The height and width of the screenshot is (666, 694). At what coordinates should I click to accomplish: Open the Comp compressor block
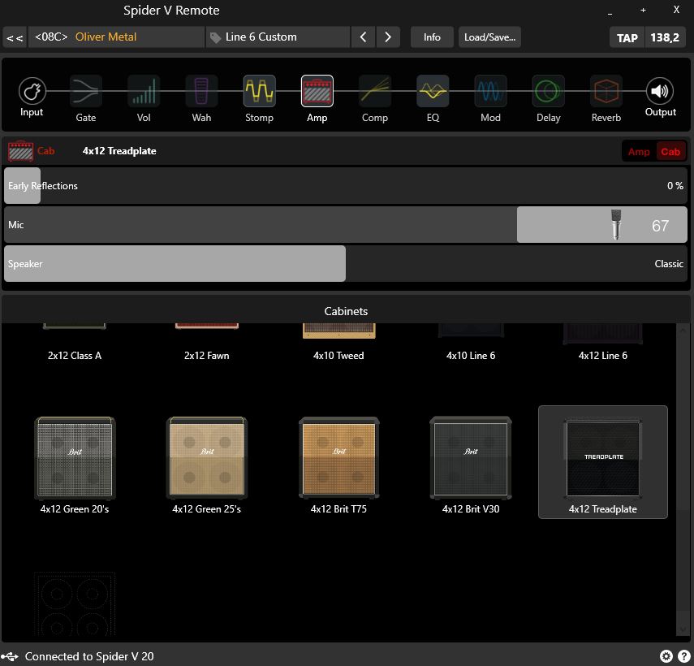coord(375,91)
